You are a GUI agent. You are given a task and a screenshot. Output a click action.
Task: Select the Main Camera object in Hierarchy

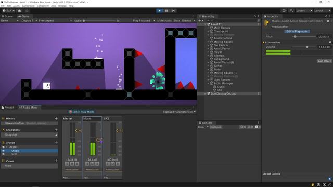tap(222, 28)
